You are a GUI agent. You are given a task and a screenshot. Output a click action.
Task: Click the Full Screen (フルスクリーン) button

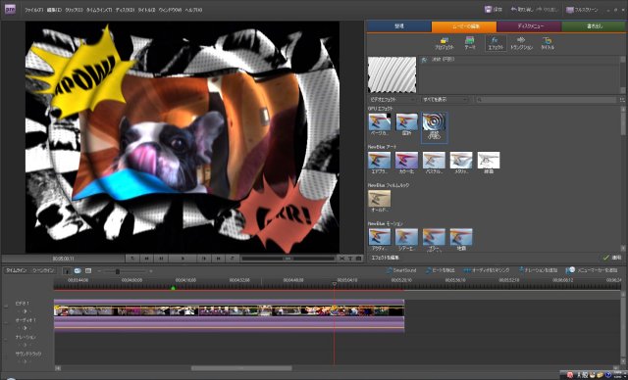pyautogui.click(x=582, y=10)
